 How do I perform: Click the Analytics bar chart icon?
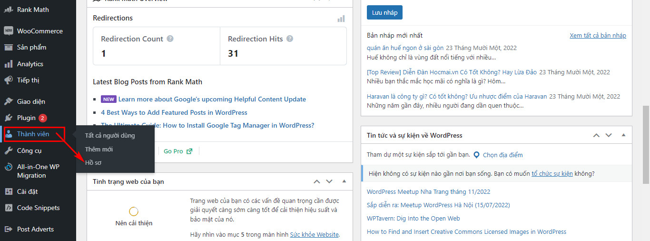[9, 64]
